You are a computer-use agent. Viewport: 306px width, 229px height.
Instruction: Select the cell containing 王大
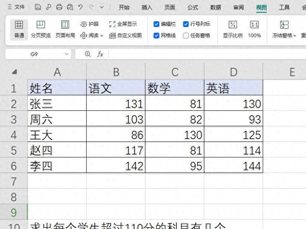[x=57, y=135]
